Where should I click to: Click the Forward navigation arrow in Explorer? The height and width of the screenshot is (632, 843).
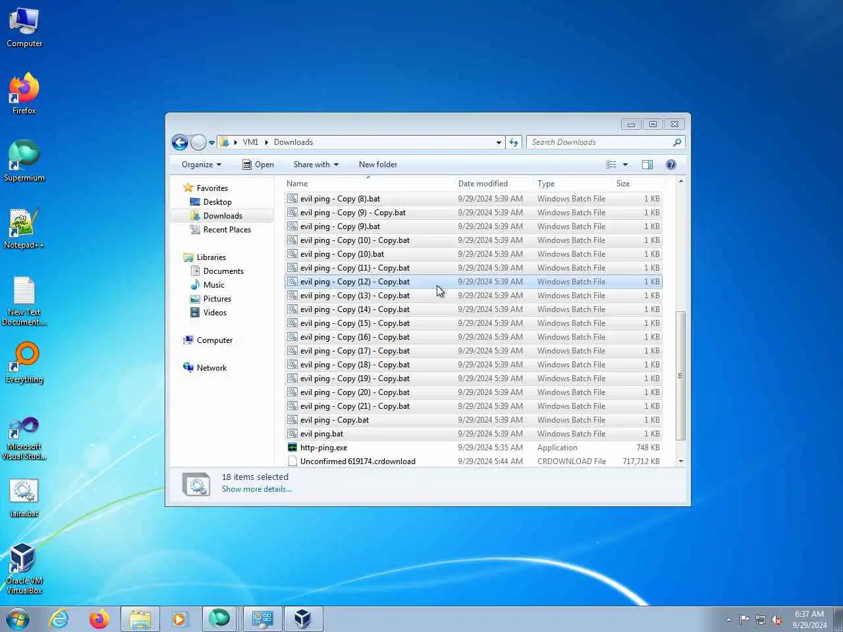(198, 142)
